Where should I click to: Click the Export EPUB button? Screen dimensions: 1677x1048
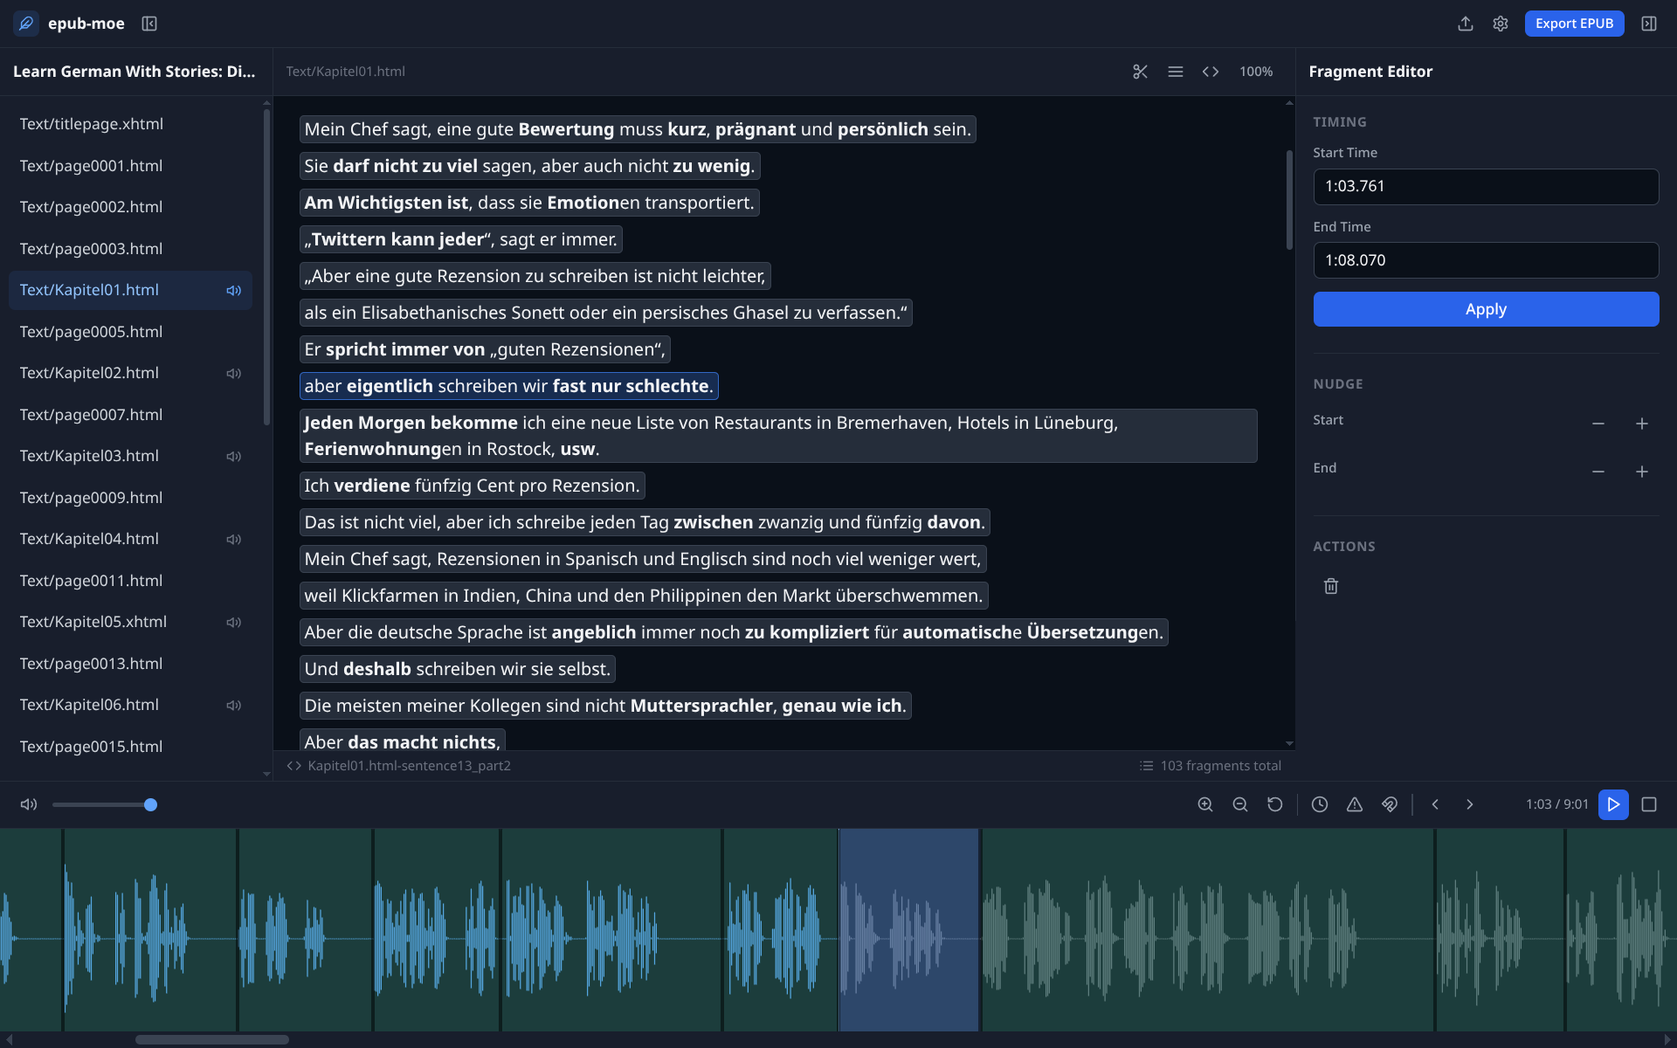pos(1574,24)
